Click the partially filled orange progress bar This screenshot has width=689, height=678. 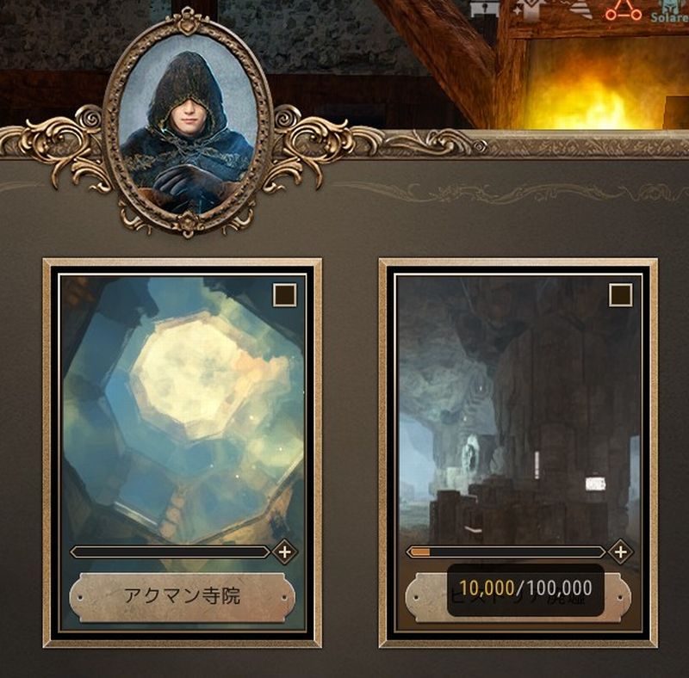506,552
